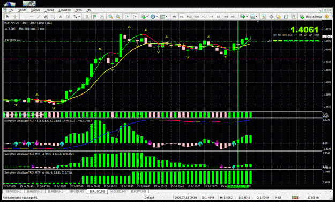
Task: Switch chart to bar chart style
Action: click(x=87, y=17)
